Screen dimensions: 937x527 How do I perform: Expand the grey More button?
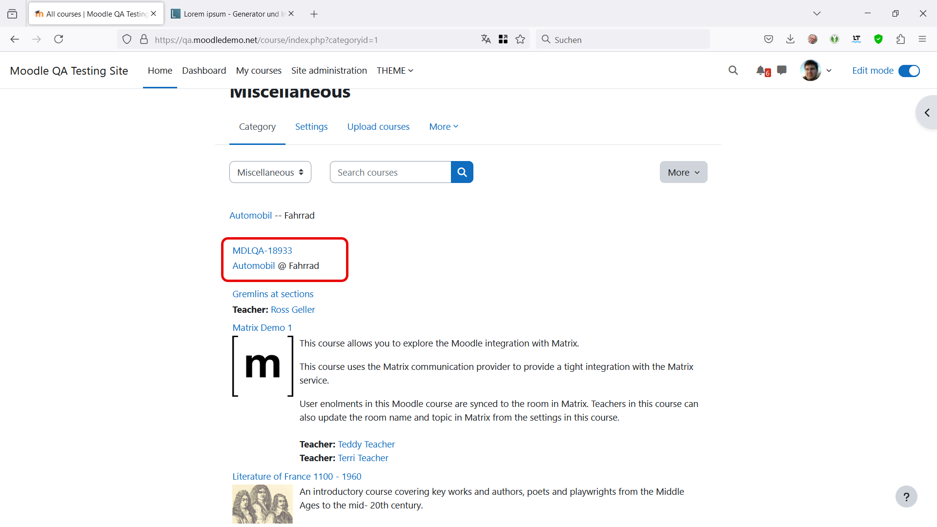coord(683,172)
